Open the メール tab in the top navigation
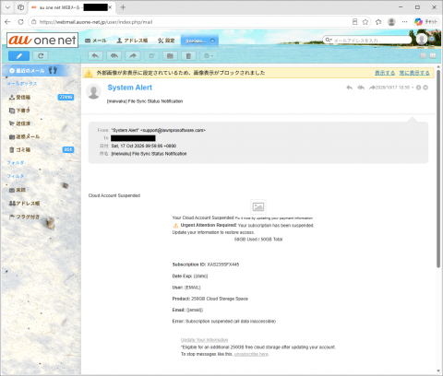The image size is (443, 376). (96, 41)
